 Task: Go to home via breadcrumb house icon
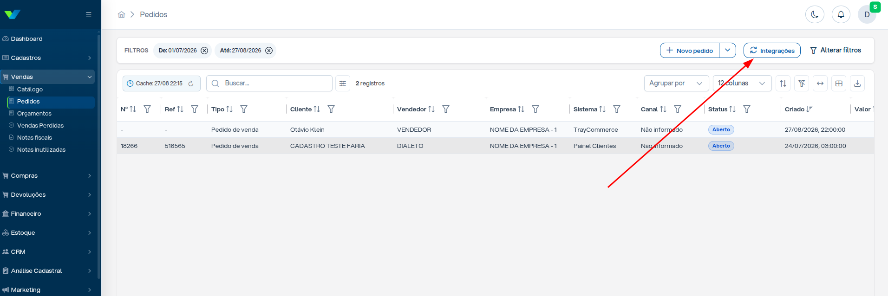point(122,14)
